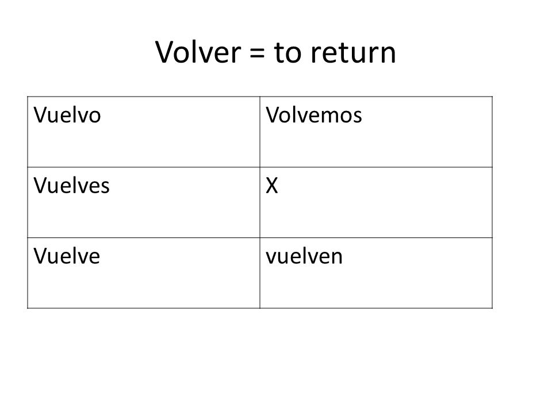
Task: Click the word "return" in the title
Action: pos(353,53)
